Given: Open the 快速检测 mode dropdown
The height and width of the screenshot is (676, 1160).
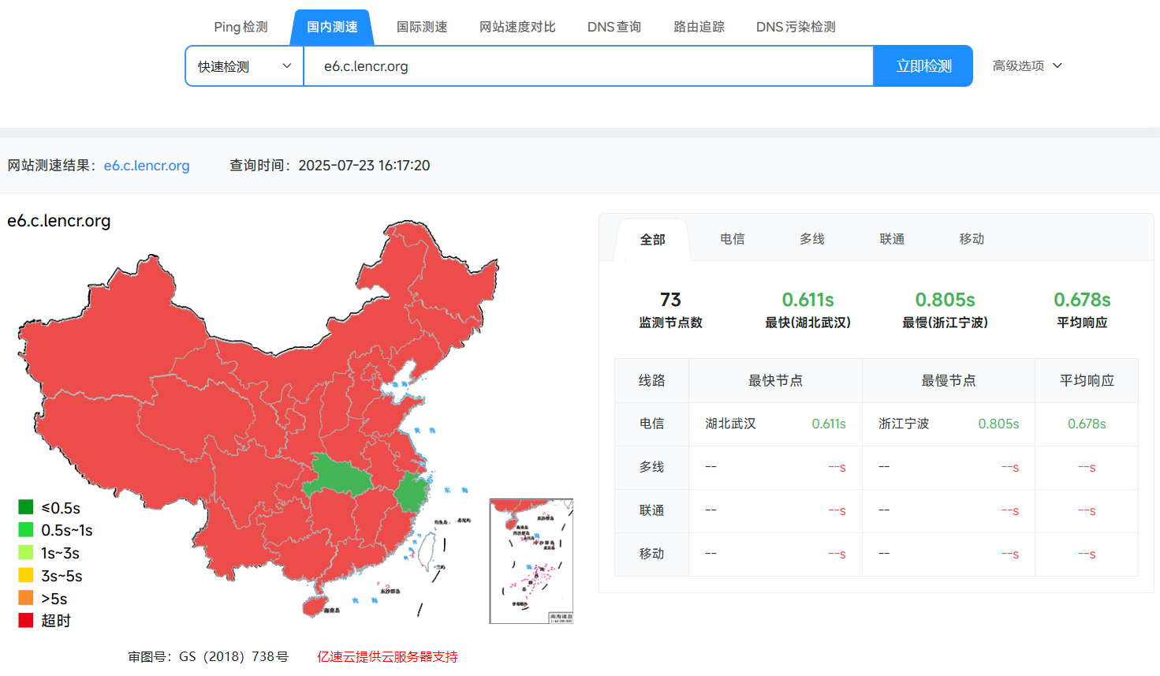Looking at the screenshot, I should [244, 65].
